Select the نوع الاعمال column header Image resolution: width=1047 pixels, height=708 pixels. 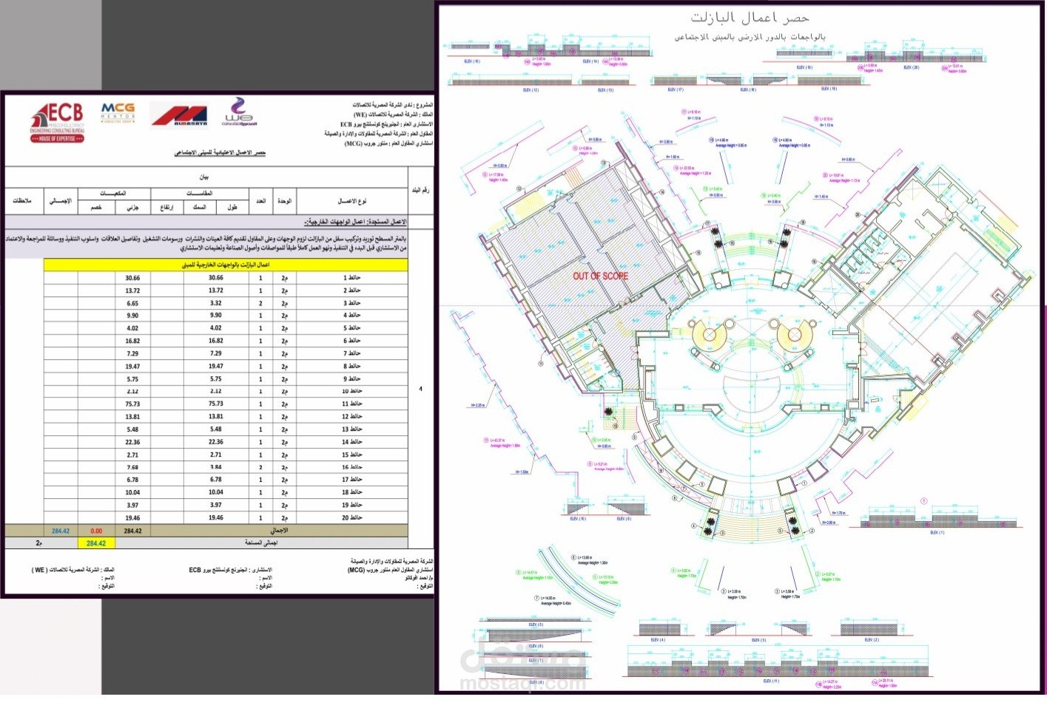(x=352, y=200)
